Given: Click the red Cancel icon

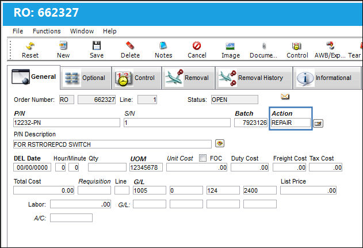Looking at the screenshot, I should point(197,45).
